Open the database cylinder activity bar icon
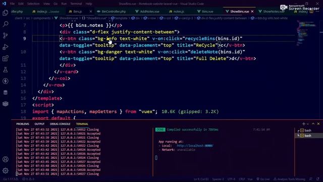323x182 pixels. click(x=6, y=92)
